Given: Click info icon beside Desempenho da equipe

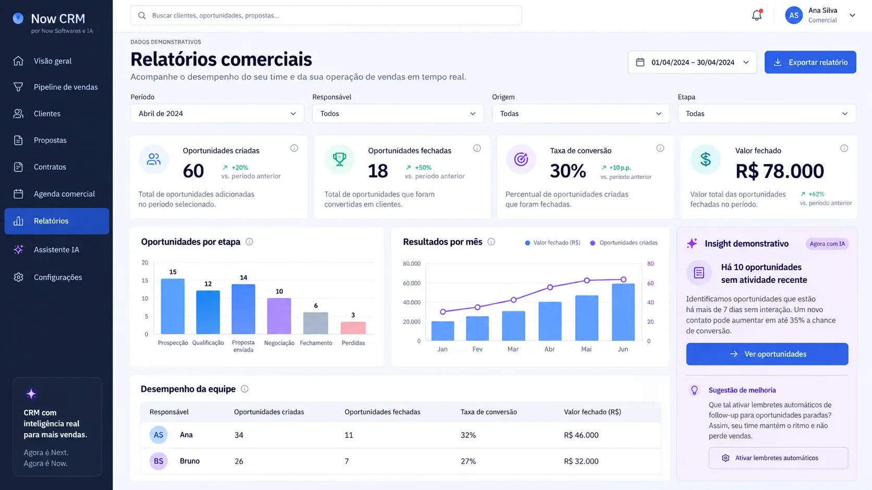Looking at the screenshot, I should (245, 389).
